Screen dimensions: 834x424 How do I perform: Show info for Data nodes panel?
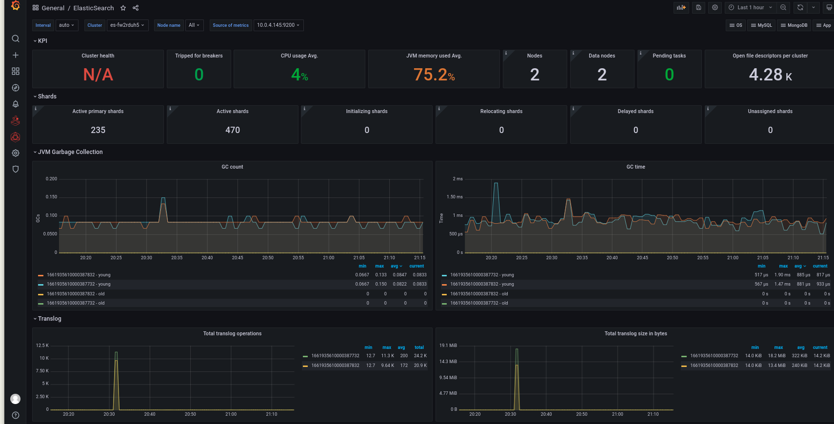[x=573, y=53]
